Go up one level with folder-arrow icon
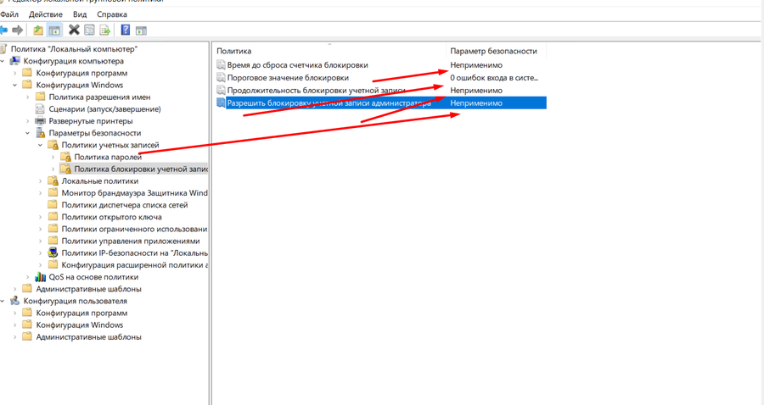 click(x=38, y=31)
